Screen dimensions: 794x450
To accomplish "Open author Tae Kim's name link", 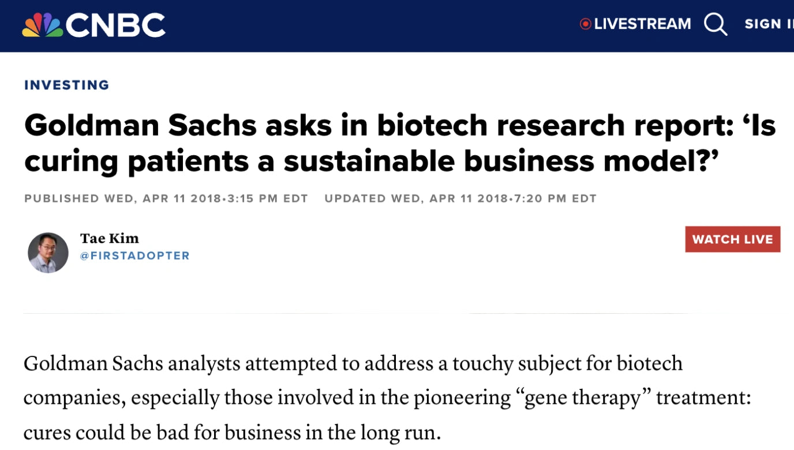I will [110, 238].
